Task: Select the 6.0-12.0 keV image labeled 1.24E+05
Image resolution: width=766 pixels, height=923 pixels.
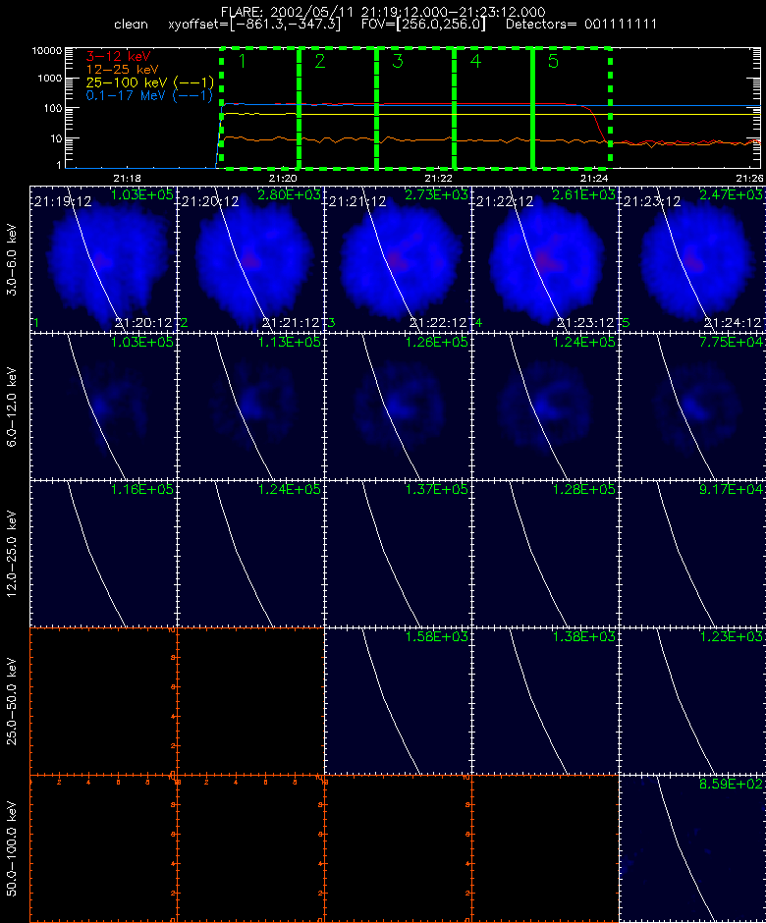Action: coord(545,407)
